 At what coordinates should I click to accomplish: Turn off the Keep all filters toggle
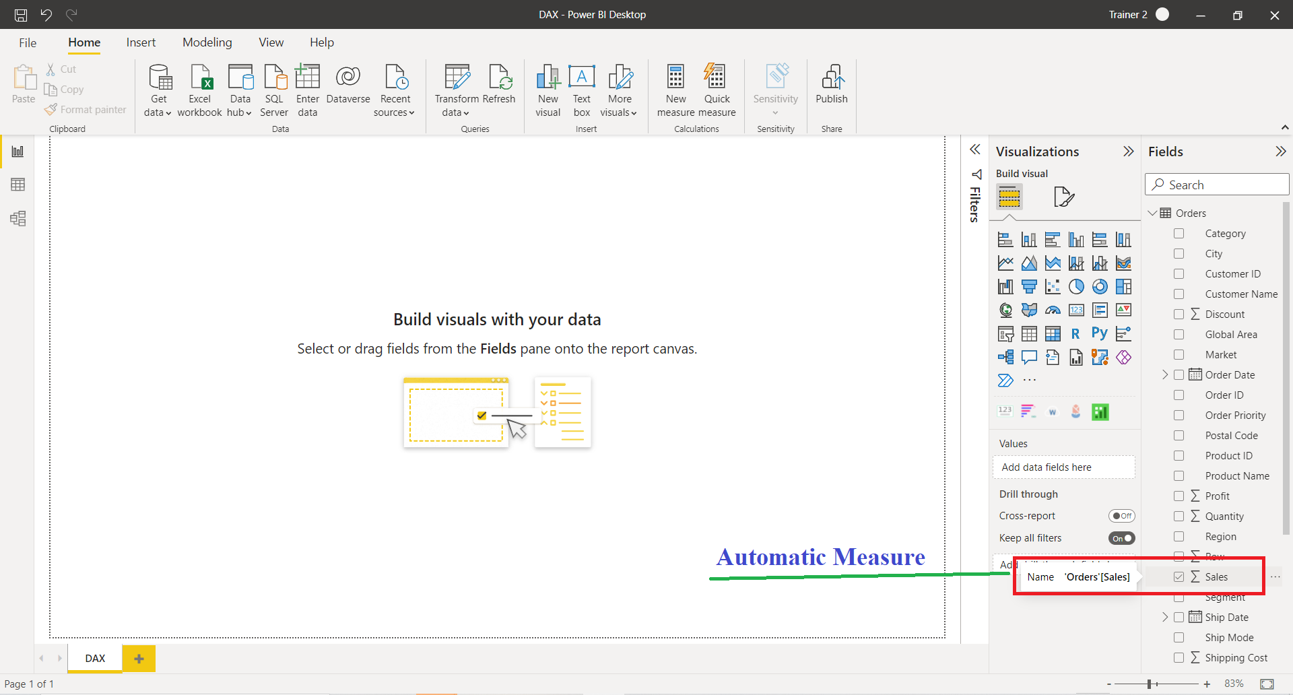click(x=1121, y=538)
